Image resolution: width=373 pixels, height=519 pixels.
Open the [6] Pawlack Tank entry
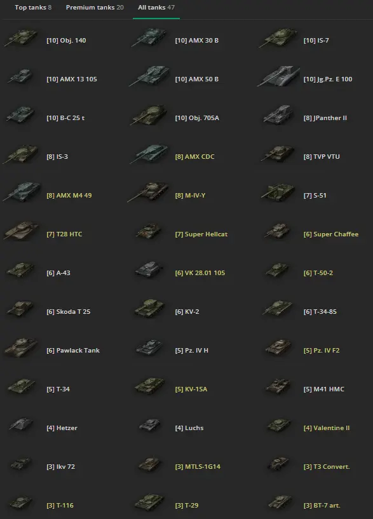click(73, 350)
